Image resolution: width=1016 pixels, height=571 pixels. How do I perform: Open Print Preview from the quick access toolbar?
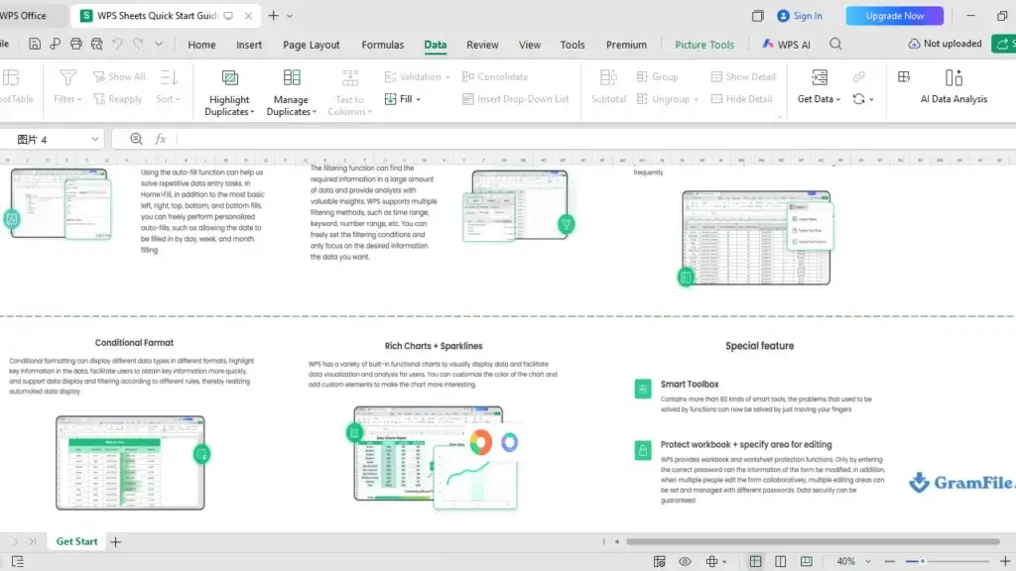96,44
